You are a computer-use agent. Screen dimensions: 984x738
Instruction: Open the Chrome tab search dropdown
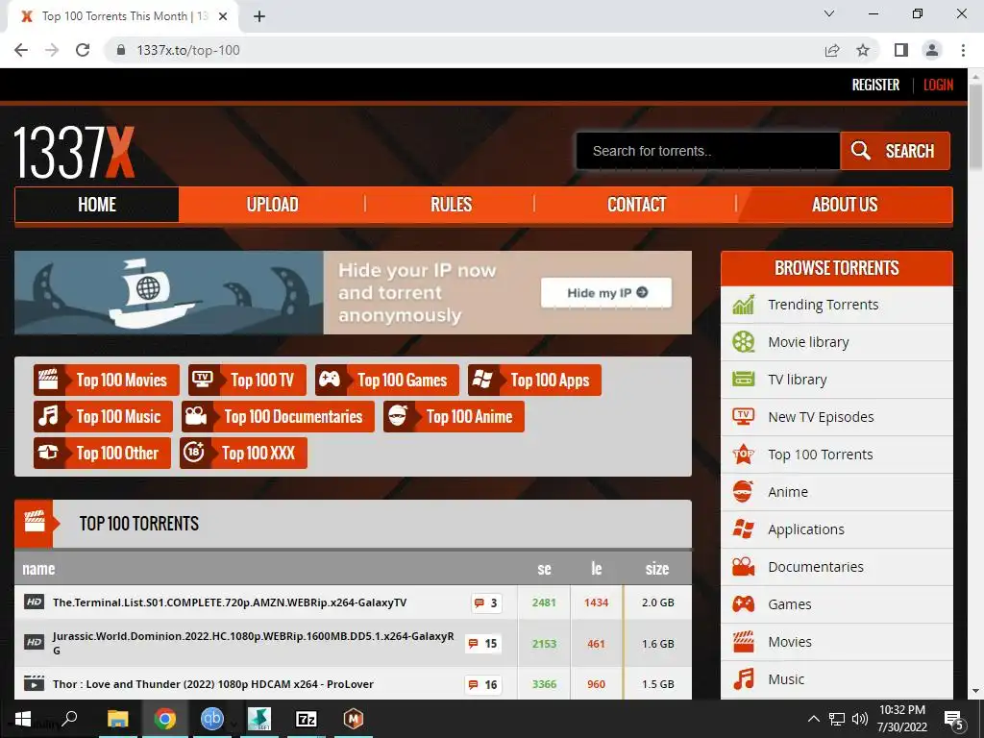coord(829,13)
